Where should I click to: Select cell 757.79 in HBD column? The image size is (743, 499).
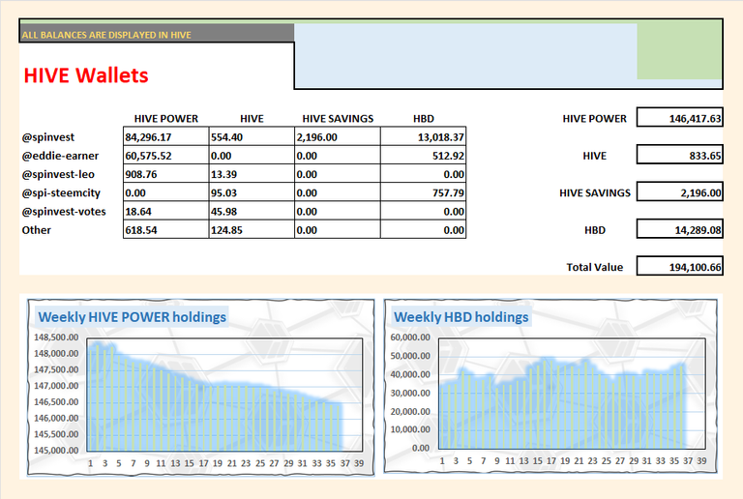tap(423, 192)
